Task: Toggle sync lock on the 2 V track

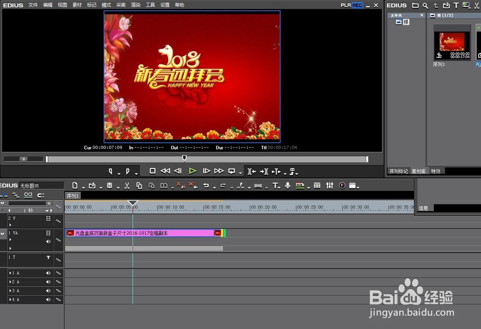Action: pyautogui.click(x=58, y=221)
